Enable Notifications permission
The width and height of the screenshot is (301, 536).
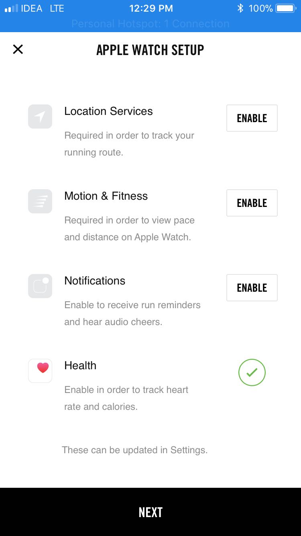[252, 288]
